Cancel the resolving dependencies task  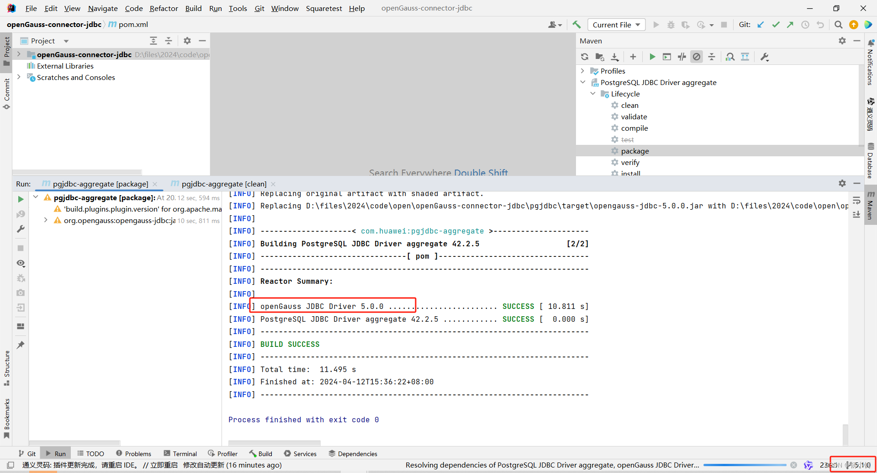[794, 465]
